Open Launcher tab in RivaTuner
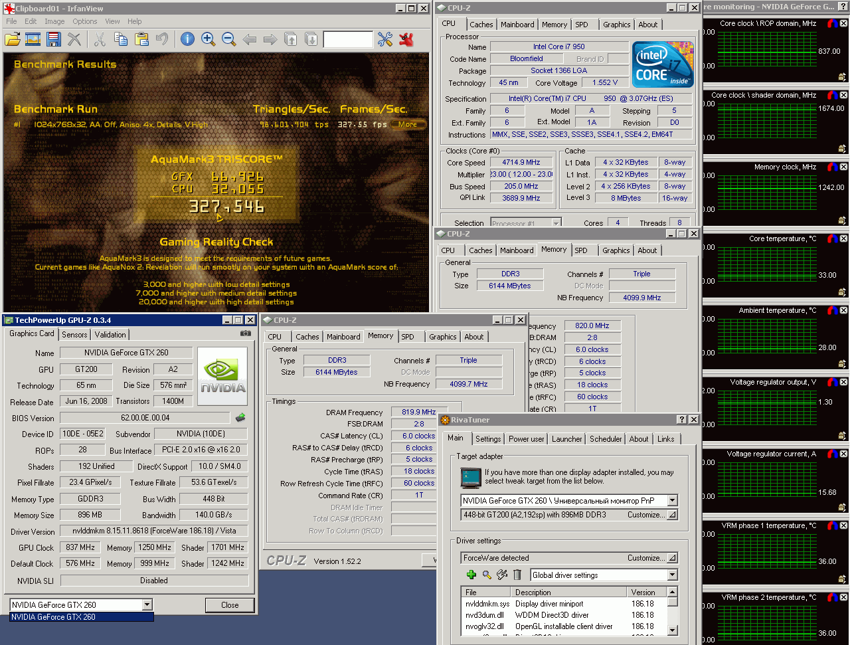850x645 pixels. (x=566, y=439)
